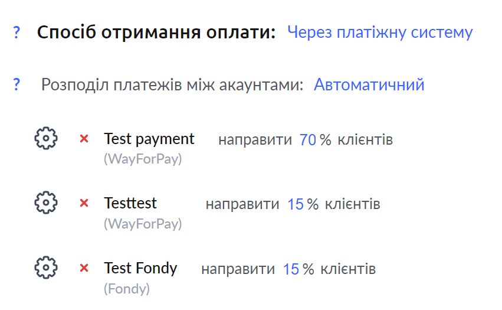
Task: Select the Test Fondy account name
Action: [x=140, y=268]
